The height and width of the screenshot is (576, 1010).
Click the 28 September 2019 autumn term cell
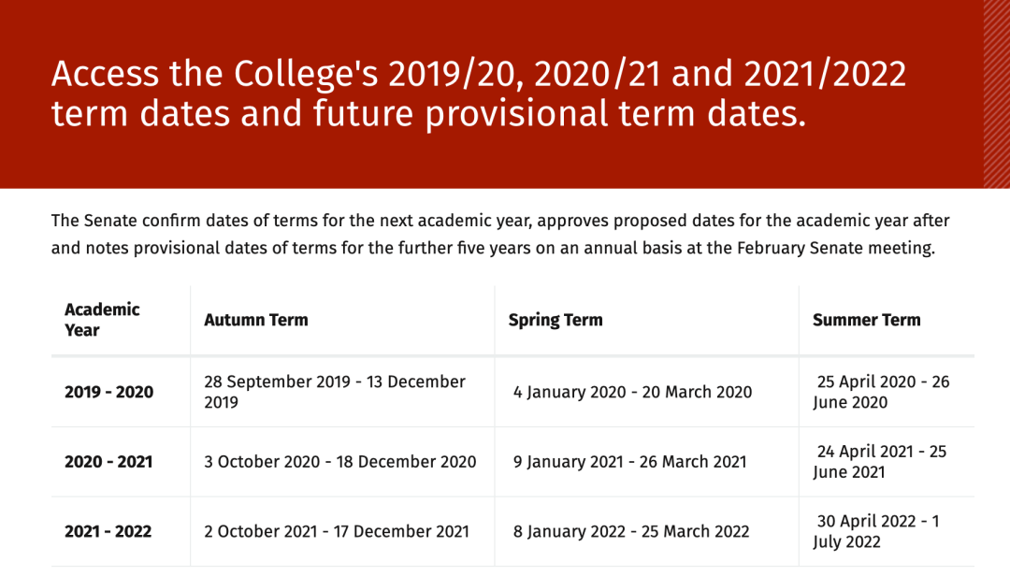tap(335, 392)
